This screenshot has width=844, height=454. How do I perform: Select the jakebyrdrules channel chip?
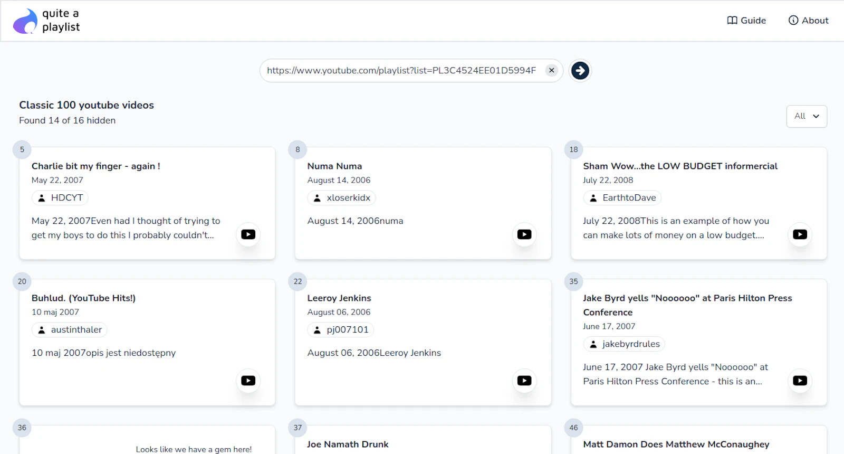coord(624,344)
